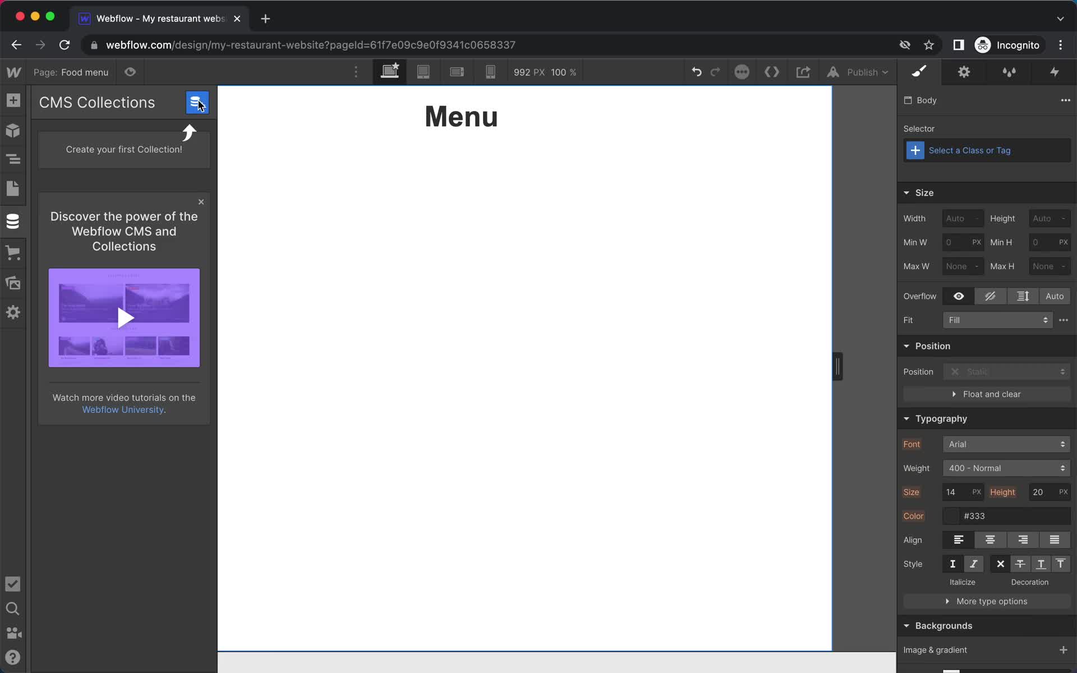Image resolution: width=1077 pixels, height=673 pixels.
Task: Toggle page preview eye icon
Action: [x=130, y=72]
